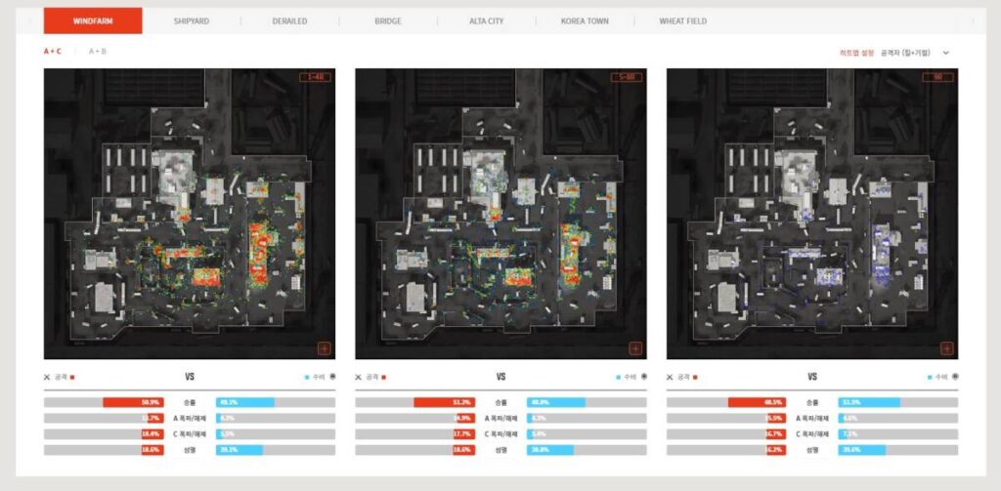1001x491 pixels.
Task: Click the attack crossed-swords icon under left map
Action: (47, 377)
